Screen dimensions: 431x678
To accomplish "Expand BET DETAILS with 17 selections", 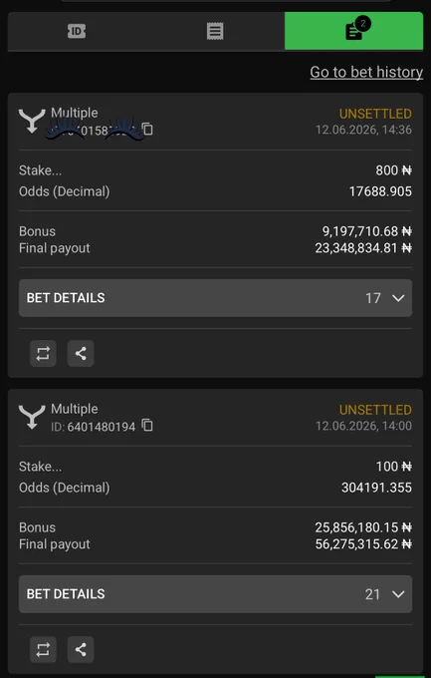I will [x=215, y=298].
